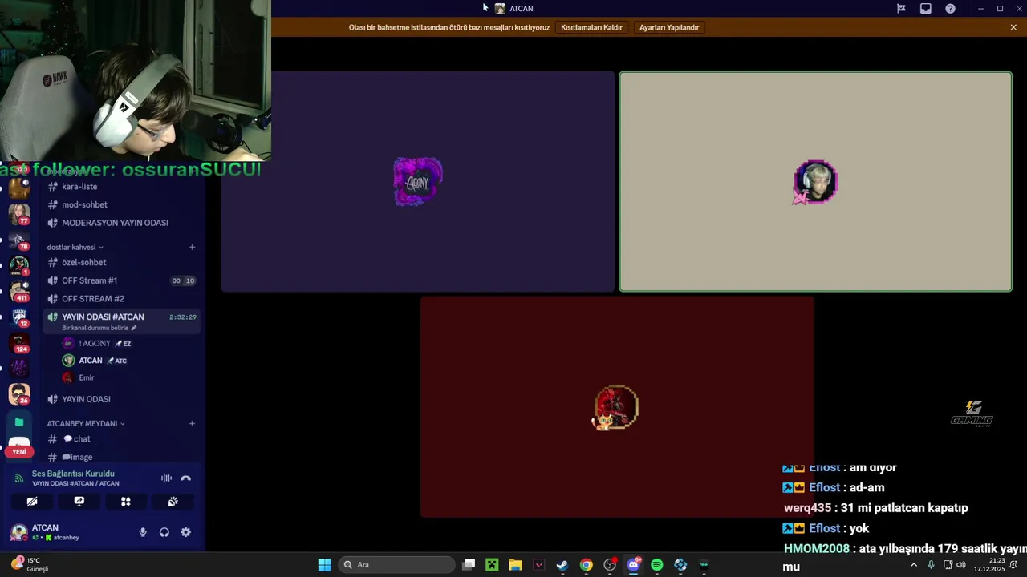The height and width of the screenshot is (577, 1027).
Task: Open activities launcher icon
Action: [125, 502]
